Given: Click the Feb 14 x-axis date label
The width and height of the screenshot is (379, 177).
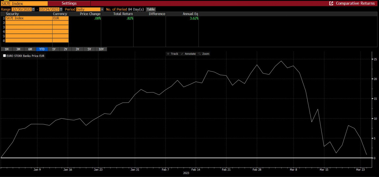Looking at the screenshot, I should click(x=196, y=169).
